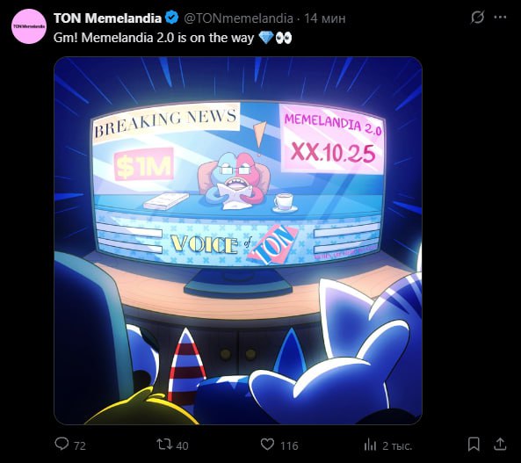The height and width of the screenshot is (463, 521).
Task: Open the TON Memelandia profile avatar
Action: coord(29,26)
